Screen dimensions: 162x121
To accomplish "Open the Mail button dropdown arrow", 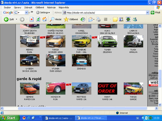I will [94, 19].
